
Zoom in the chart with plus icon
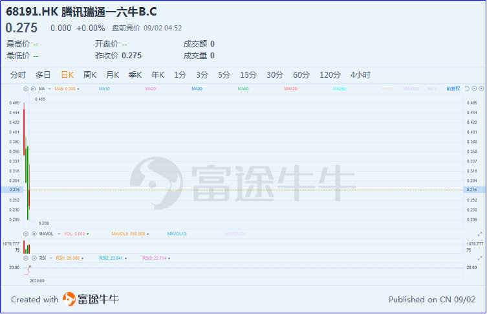point(481,89)
